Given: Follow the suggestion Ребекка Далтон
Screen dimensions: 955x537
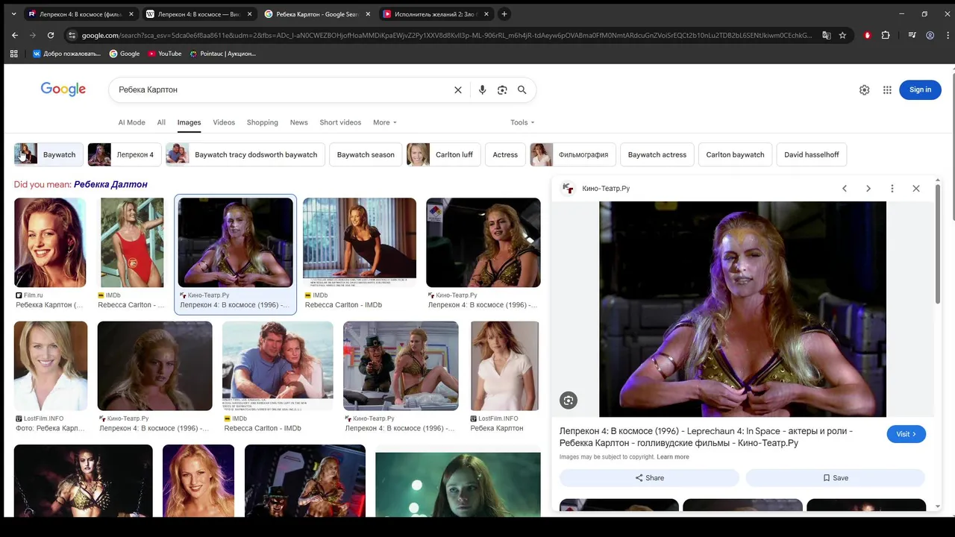Looking at the screenshot, I should (x=110, y=184).
